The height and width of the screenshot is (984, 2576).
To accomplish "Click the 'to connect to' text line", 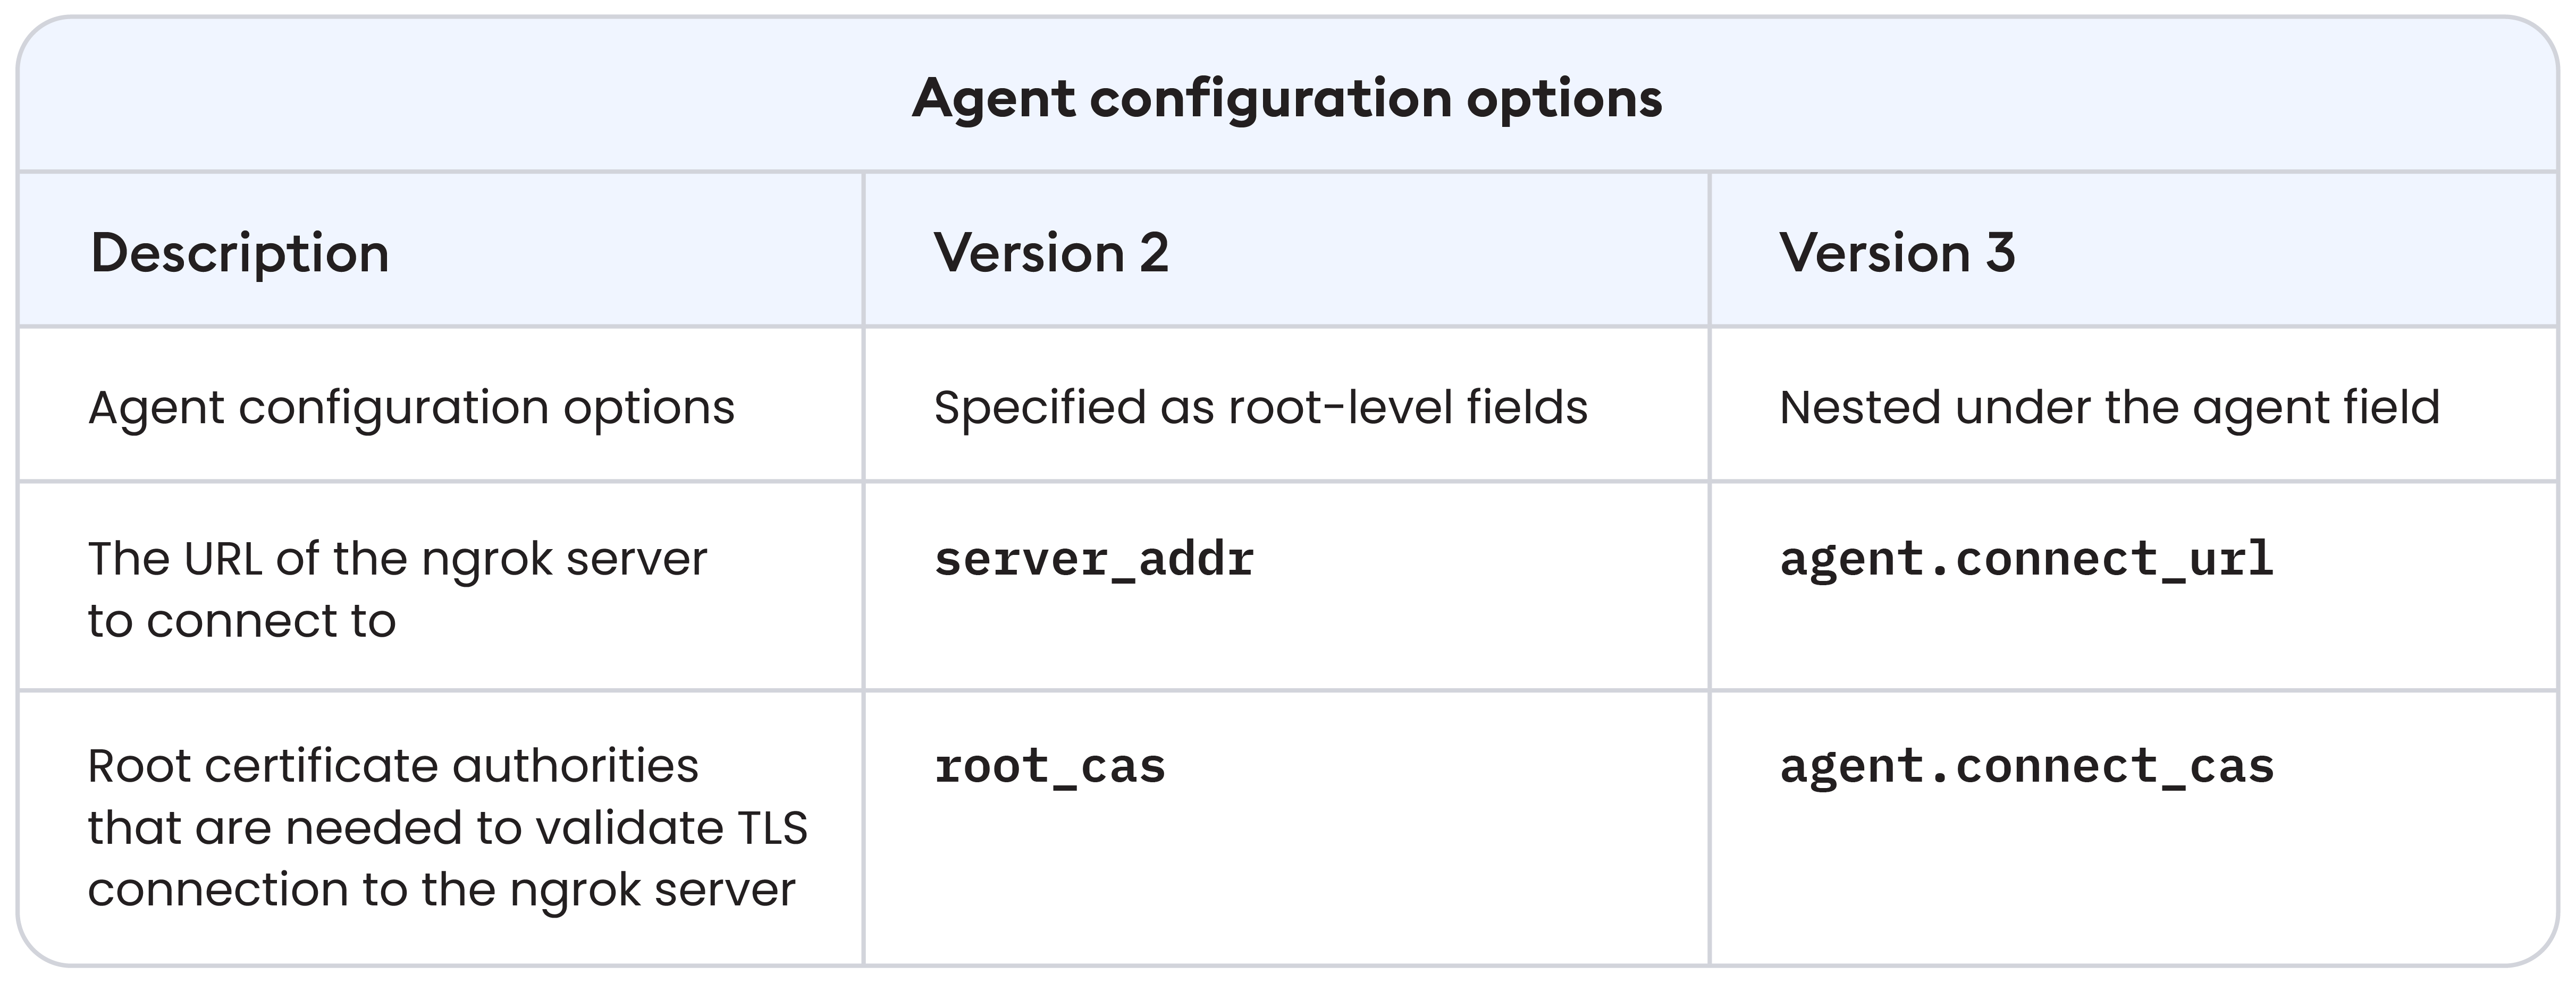I will [x=242, y=621].
